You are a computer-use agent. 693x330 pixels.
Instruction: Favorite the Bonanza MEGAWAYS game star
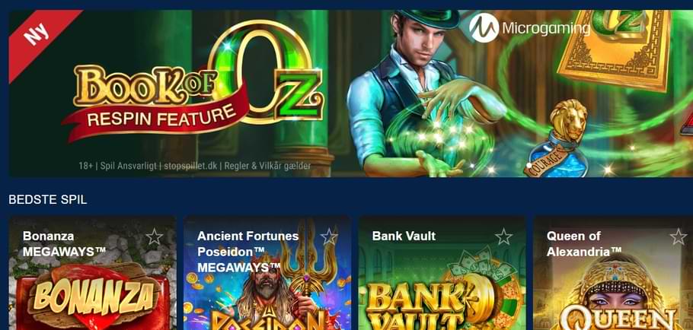pos(155,237)
